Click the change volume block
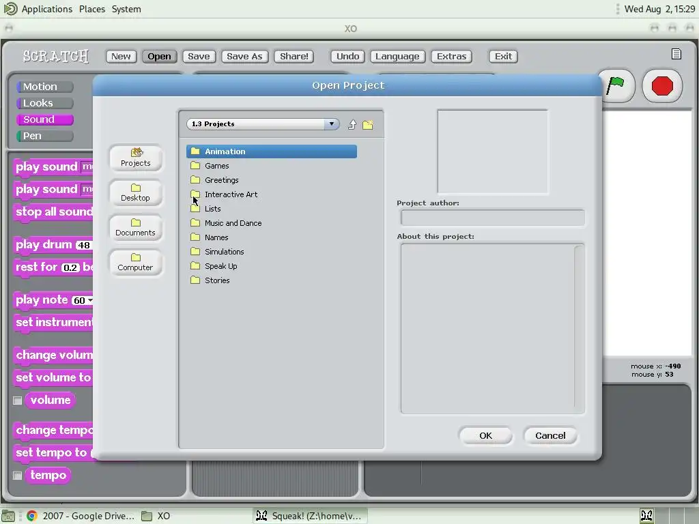 (53, 355)
